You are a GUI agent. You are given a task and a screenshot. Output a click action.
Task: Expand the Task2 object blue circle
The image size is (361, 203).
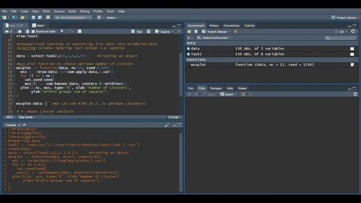(x=188, y=54)
